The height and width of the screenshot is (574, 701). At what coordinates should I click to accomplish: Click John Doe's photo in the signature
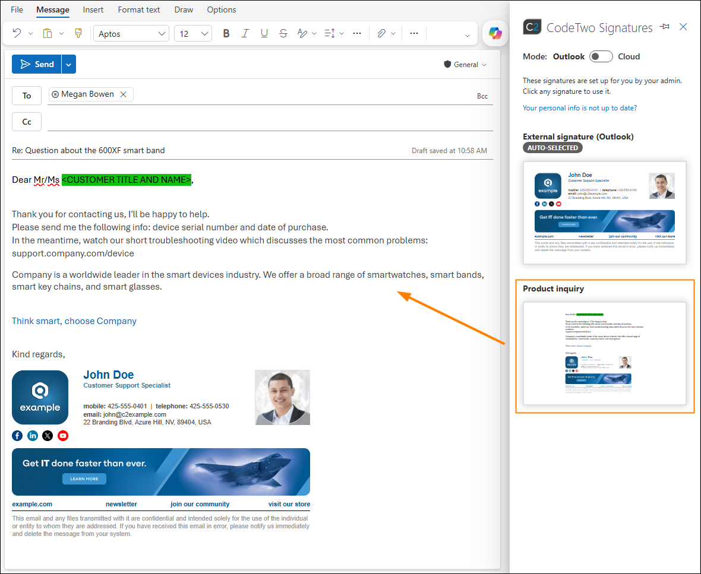click(x=283, y=397)
